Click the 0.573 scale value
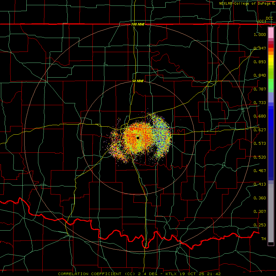Image resolution: width=276 pixels, height=276 pixels. [260, 144]
